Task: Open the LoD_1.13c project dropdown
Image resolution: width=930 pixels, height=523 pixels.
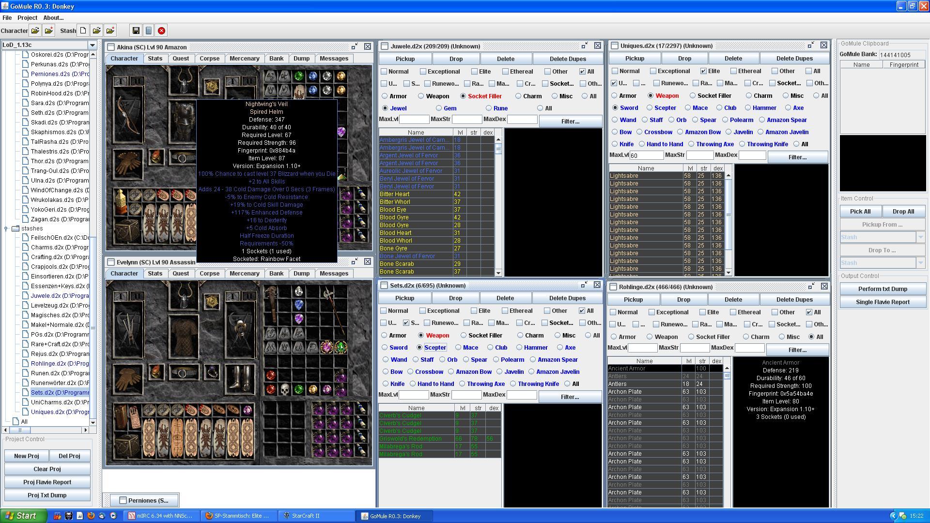Action: (92, 45)
